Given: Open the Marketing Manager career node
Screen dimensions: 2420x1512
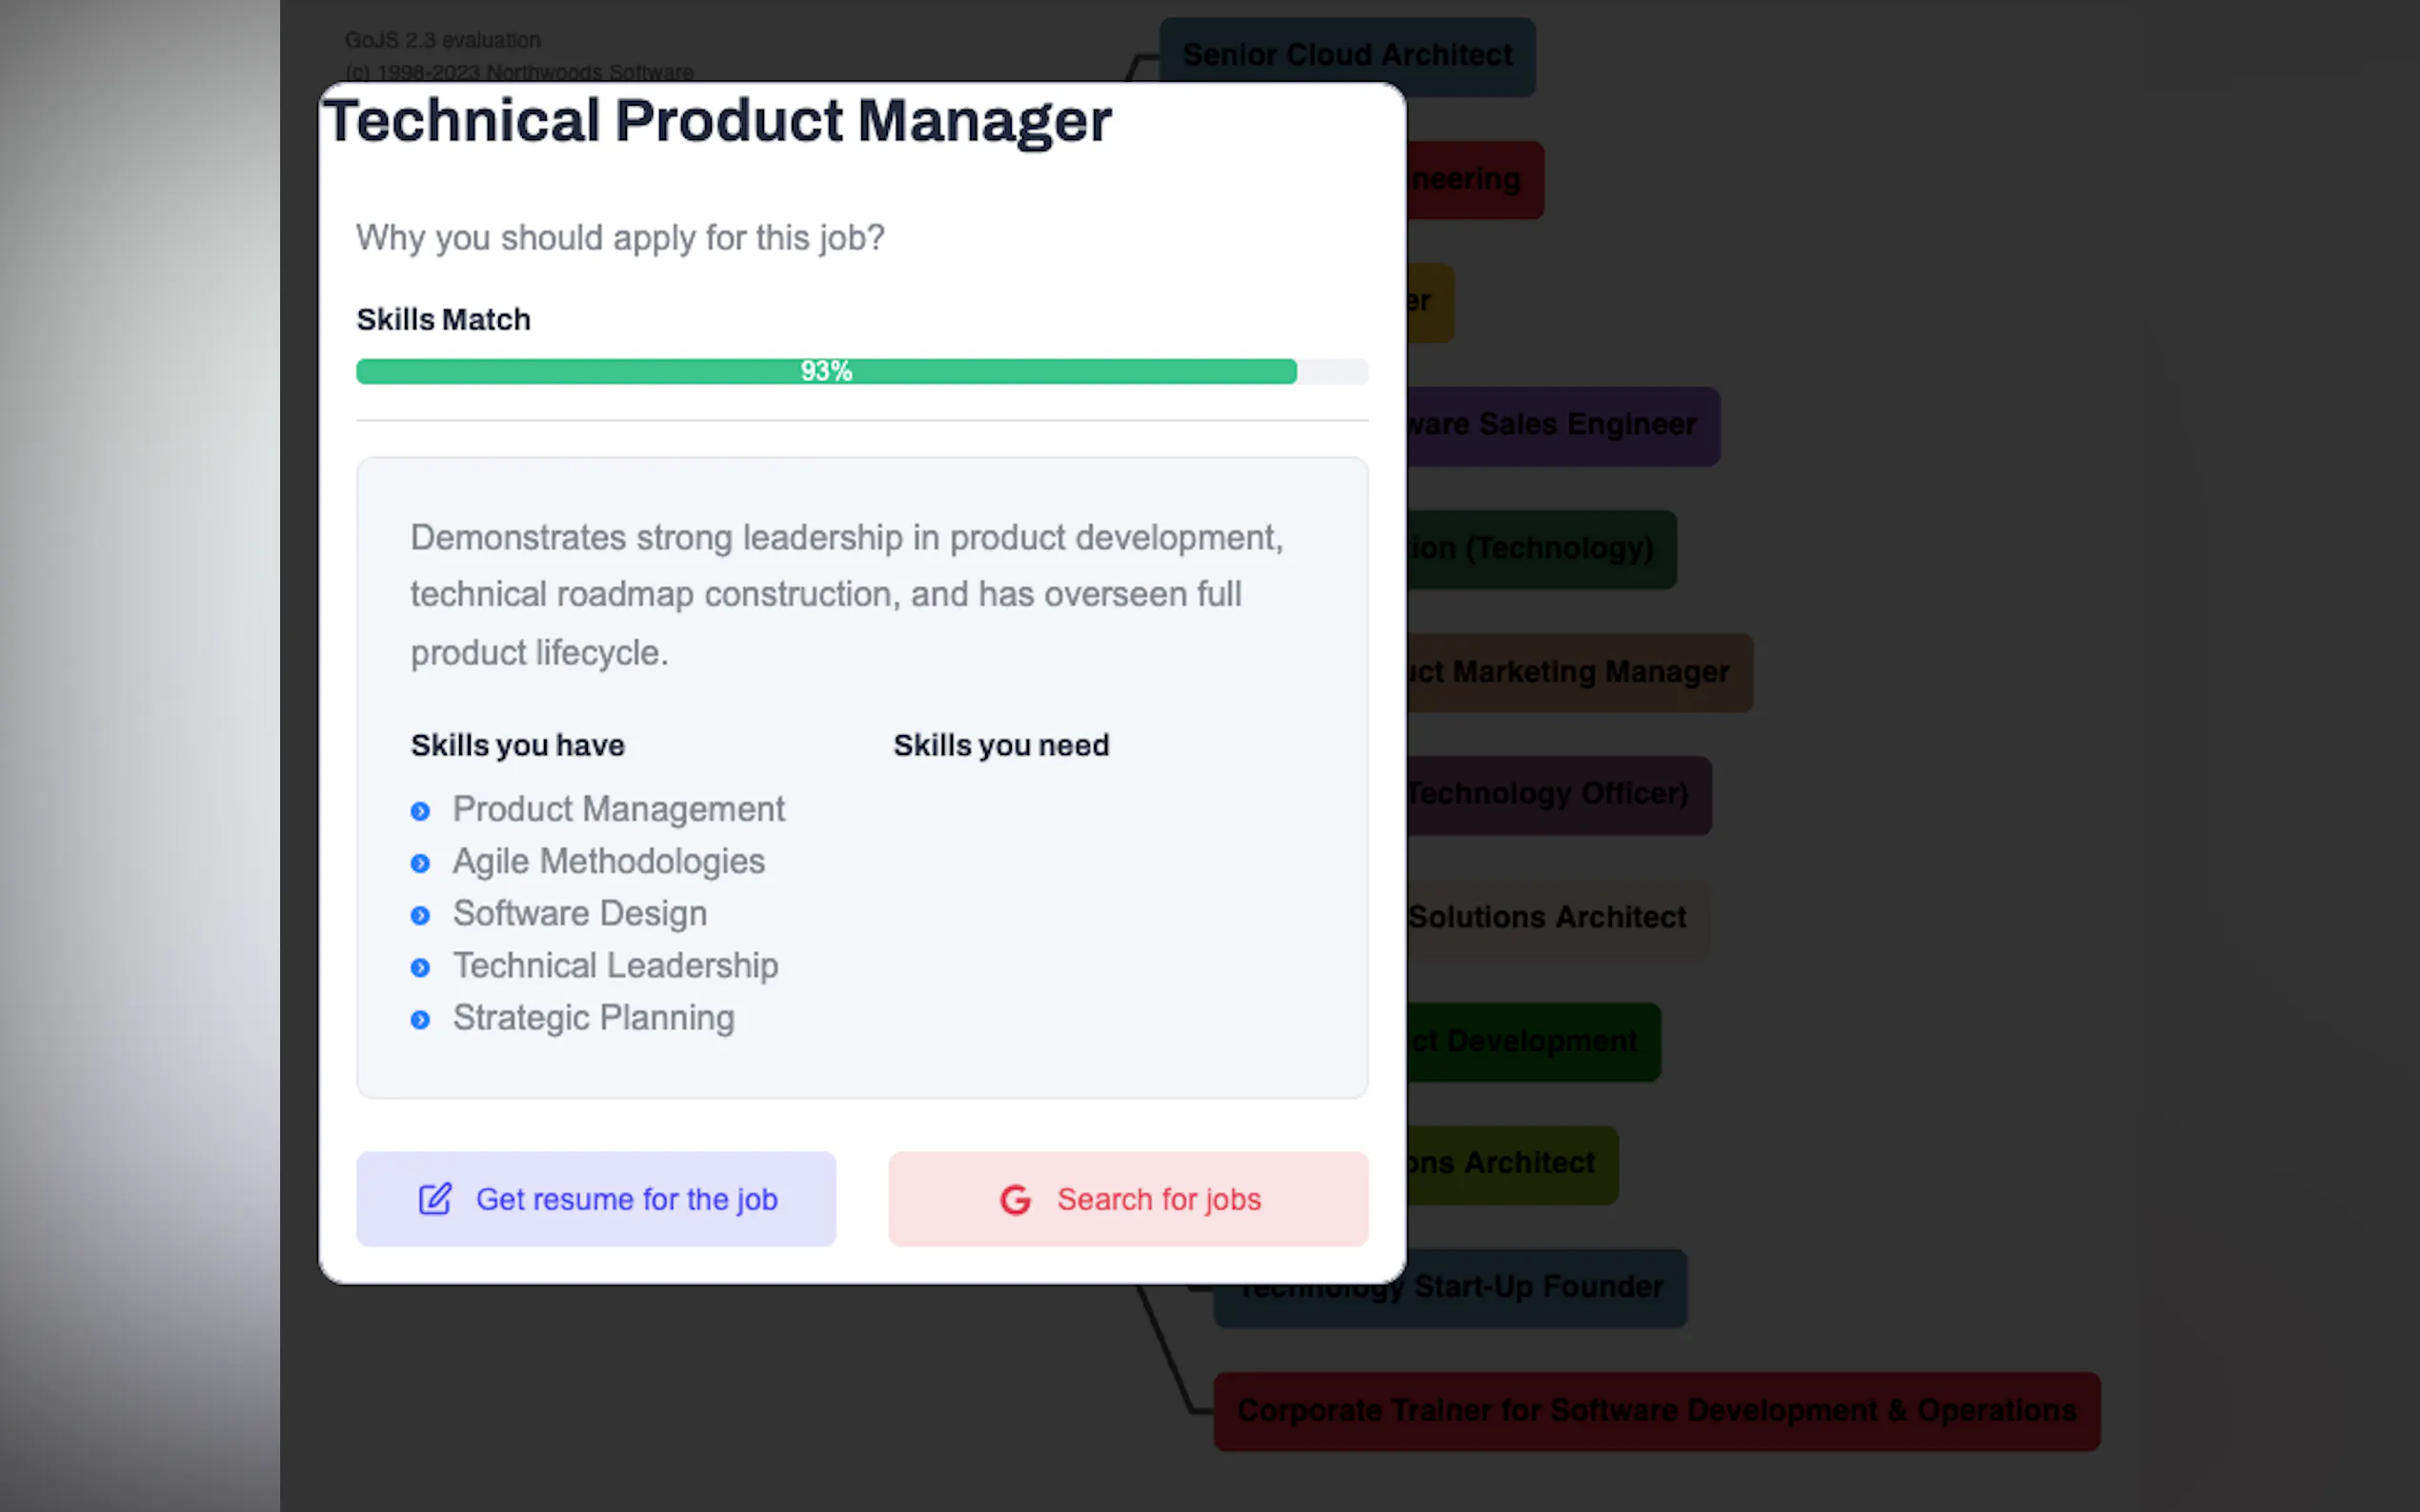Looking at the screenshot, I should pos(1578,672).
